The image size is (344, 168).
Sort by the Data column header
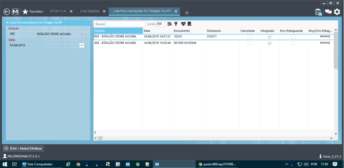pyautogui.click(x=158, y=31)
